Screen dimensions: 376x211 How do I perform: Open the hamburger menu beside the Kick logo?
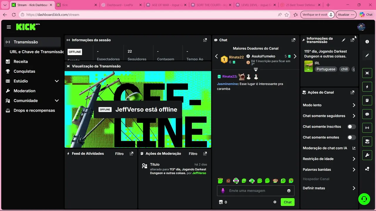9,27
